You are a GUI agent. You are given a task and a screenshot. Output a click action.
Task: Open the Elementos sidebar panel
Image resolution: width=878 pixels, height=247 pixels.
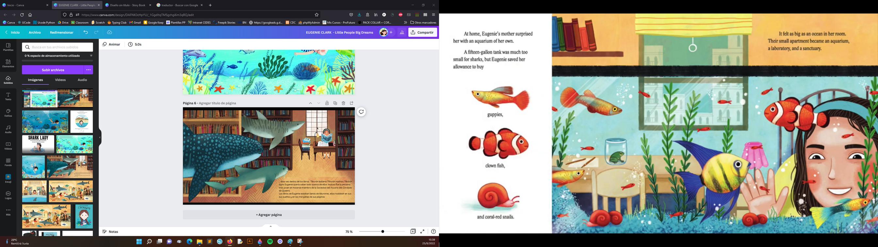coord(8,63)
